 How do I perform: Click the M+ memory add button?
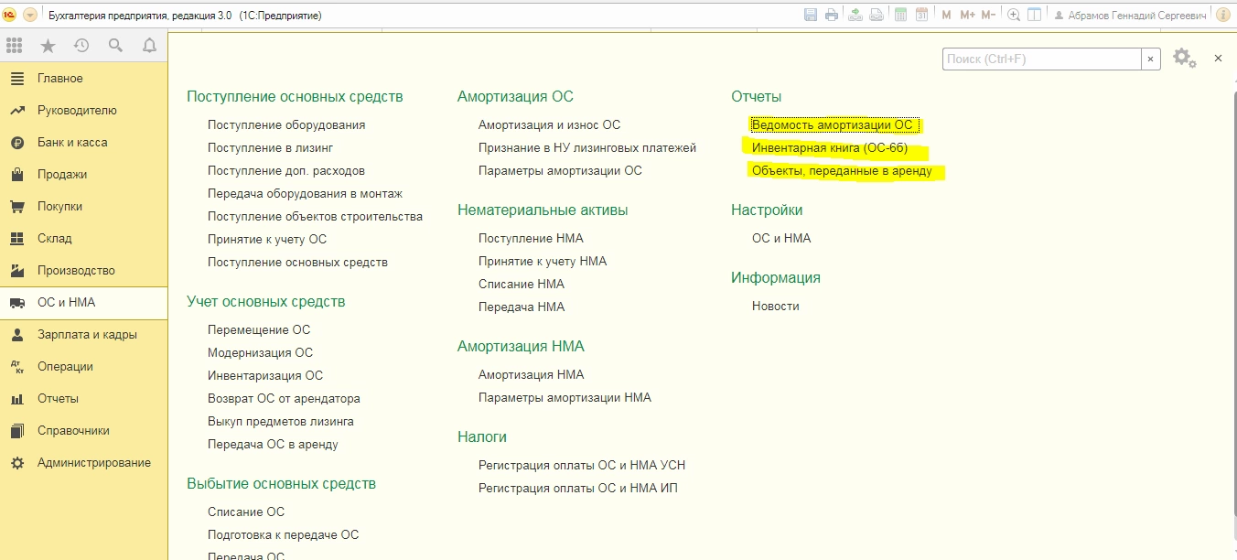pyautogui.click(x=968, y=15)
